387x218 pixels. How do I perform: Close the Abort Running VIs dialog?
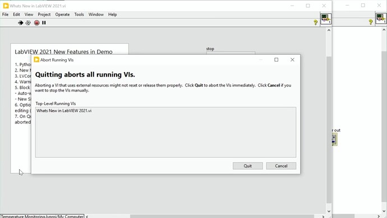[x=292, y=60]
